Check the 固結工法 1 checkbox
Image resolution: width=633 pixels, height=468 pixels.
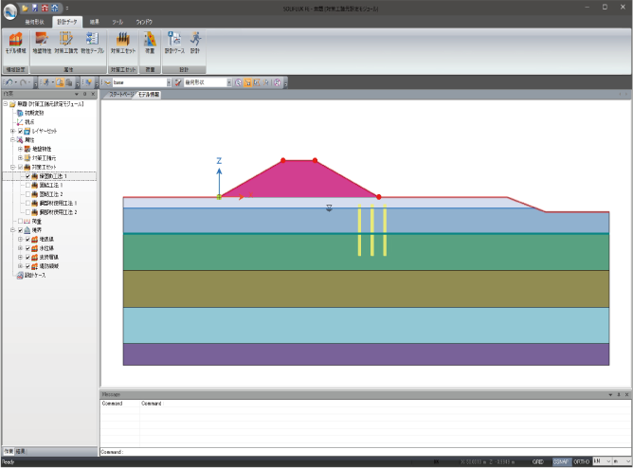coord(27,185)
